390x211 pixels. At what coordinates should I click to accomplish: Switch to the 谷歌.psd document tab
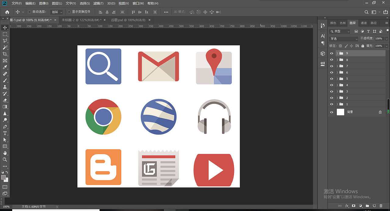click(128, 20)
